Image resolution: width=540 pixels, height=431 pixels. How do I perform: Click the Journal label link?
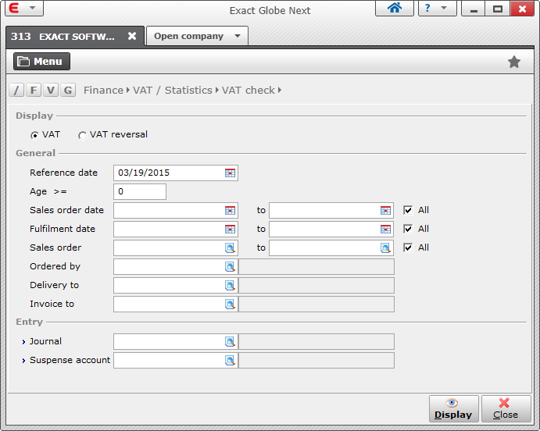click(45, 341)
